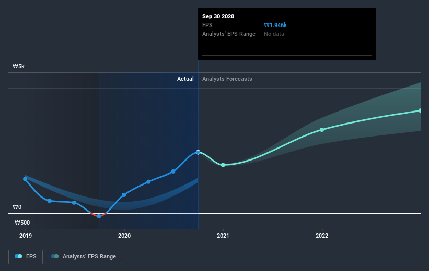Viewport: 429px width, 271px height.
Task: Click the 2021 x-axis label
Action: pyautogui.click(x=223, y=236)
